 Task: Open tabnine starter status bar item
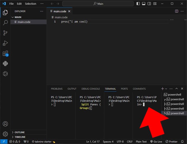point(44,142)
